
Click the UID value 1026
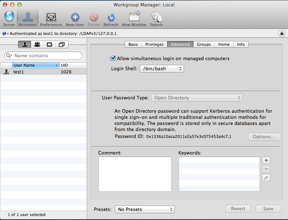click(66, 72)
